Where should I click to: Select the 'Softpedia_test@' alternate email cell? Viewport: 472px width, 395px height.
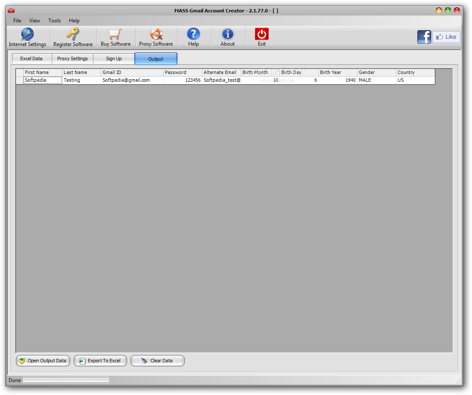pos(221,80)
